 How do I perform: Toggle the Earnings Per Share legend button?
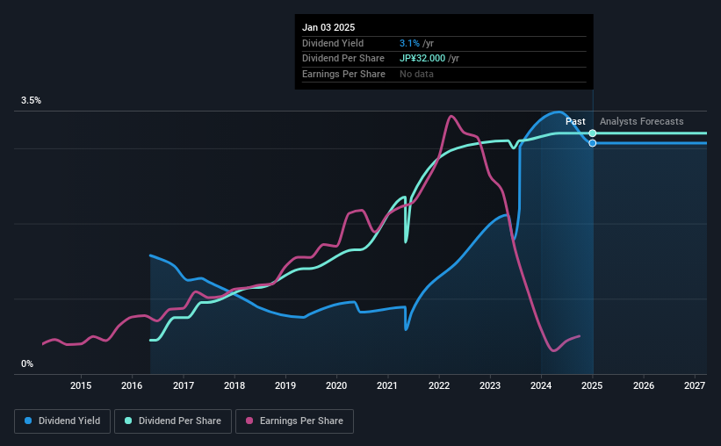click(294, 421)
